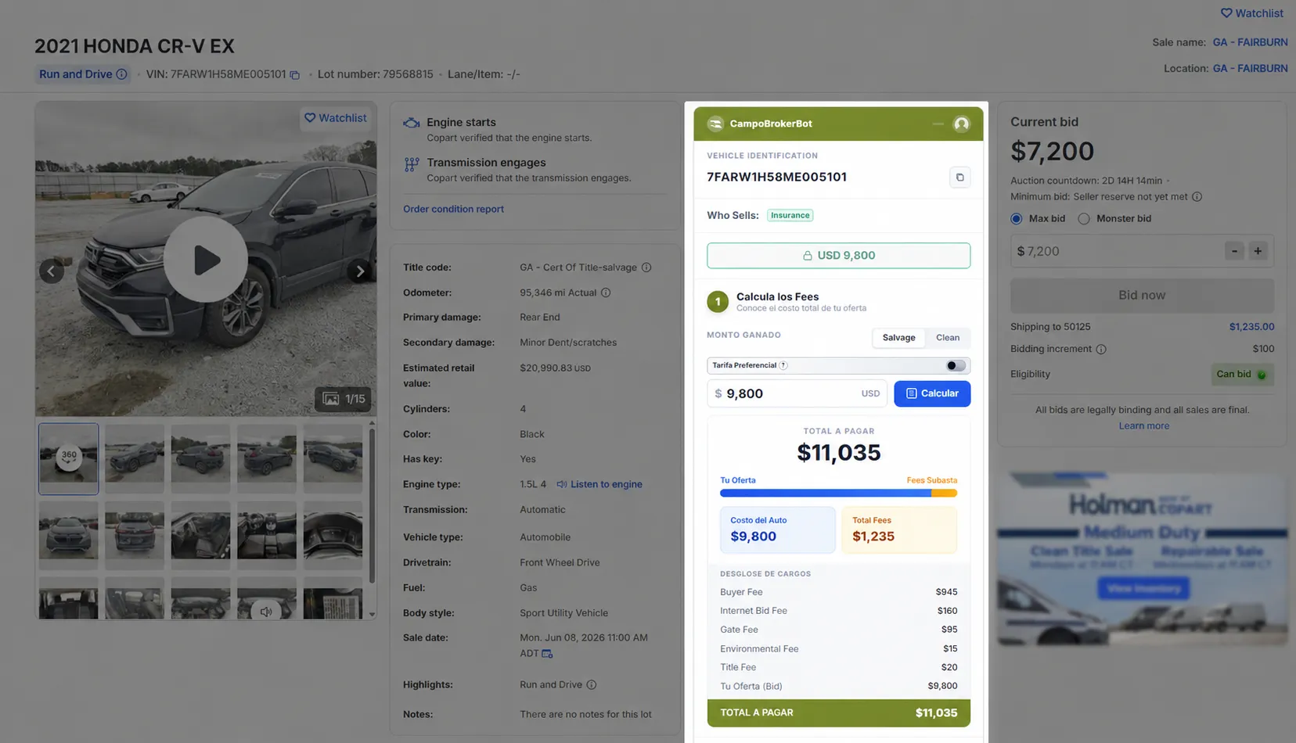The width and height of the screenshot is (1296, 743).
Task: Show previous vehicle photo
Action: tap(51, 271)
